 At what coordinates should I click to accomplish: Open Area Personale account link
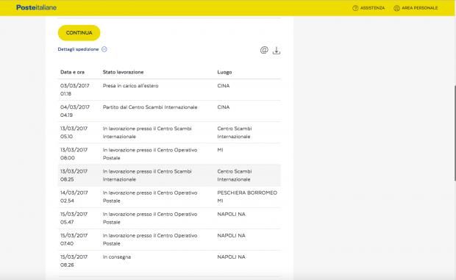click(416, 8)
